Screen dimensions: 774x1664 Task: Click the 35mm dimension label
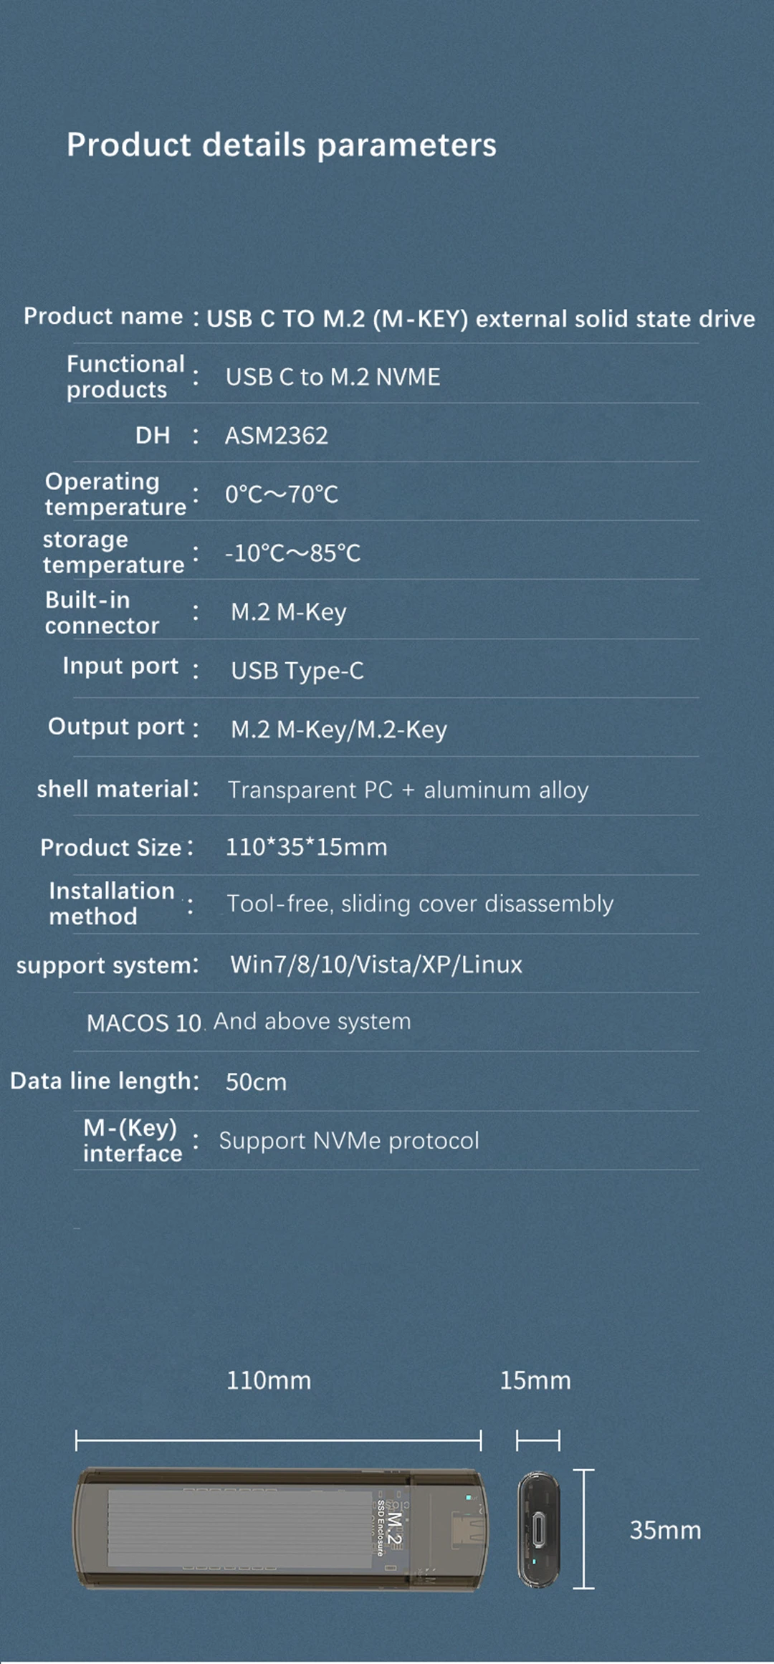tap(665, 1531)
